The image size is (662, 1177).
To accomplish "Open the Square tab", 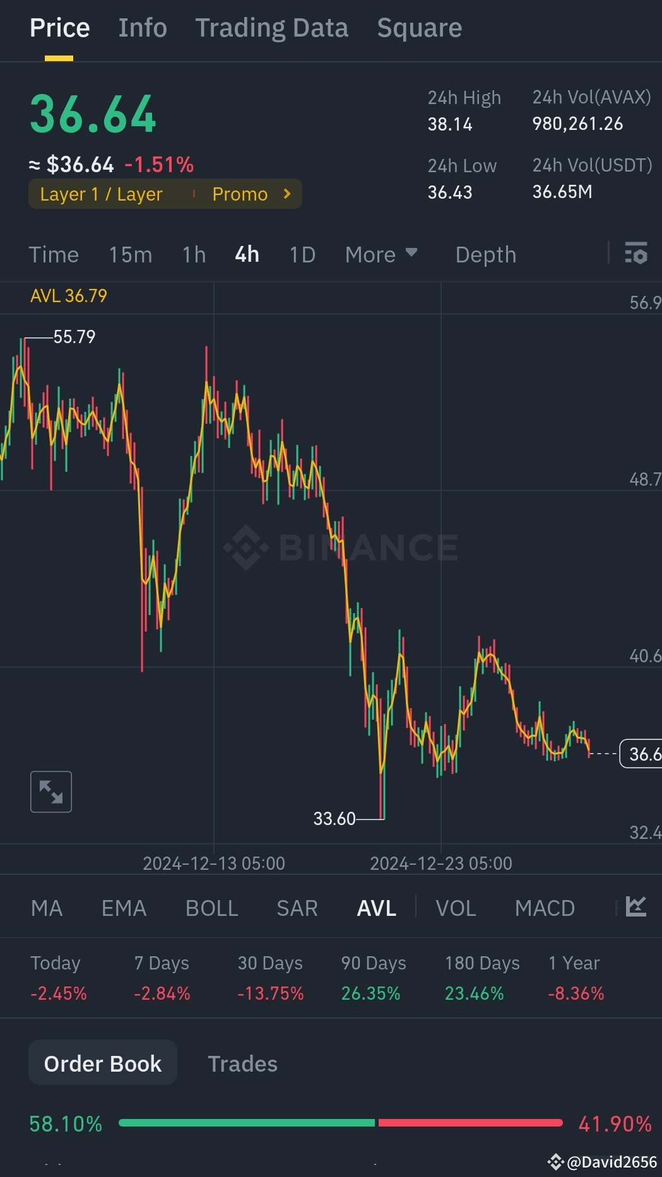I will (x=419, y=28).
